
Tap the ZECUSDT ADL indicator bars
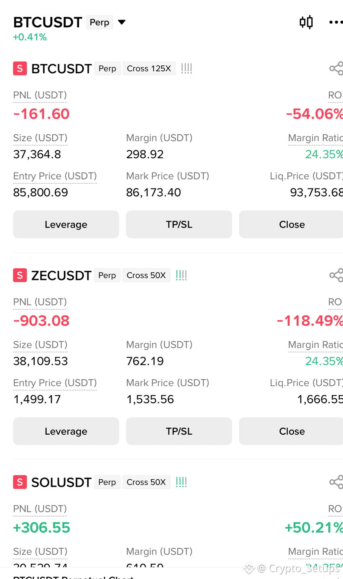point(181,275)
